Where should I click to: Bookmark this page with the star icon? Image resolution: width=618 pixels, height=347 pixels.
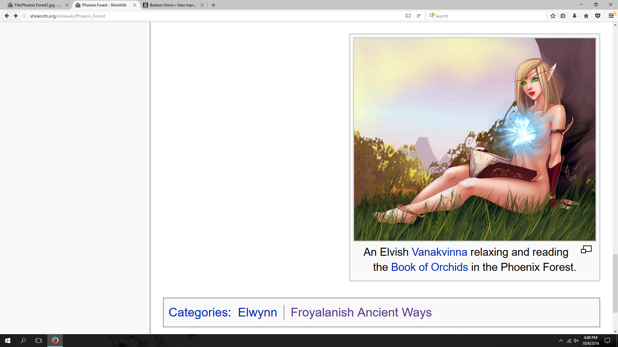[x=553, y=16]
